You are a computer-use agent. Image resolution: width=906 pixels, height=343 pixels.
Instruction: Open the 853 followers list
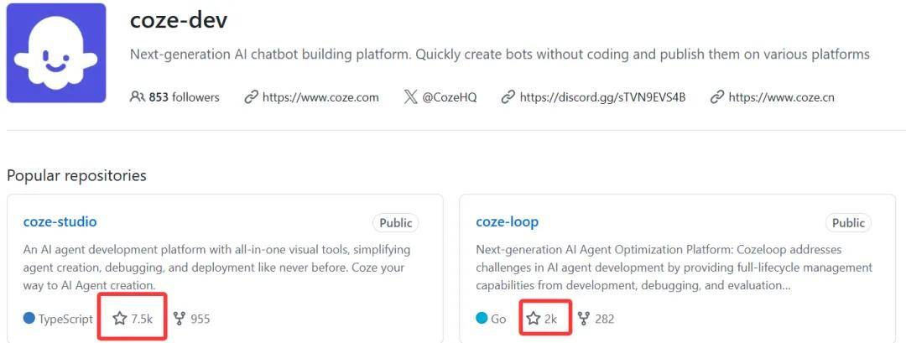click(x=183, y=97)
